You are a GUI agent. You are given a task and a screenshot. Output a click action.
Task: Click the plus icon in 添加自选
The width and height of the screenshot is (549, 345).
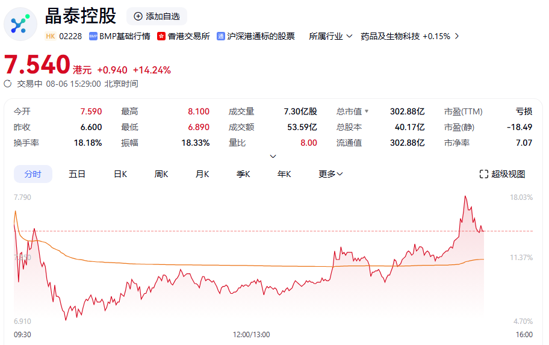(138, 16)
